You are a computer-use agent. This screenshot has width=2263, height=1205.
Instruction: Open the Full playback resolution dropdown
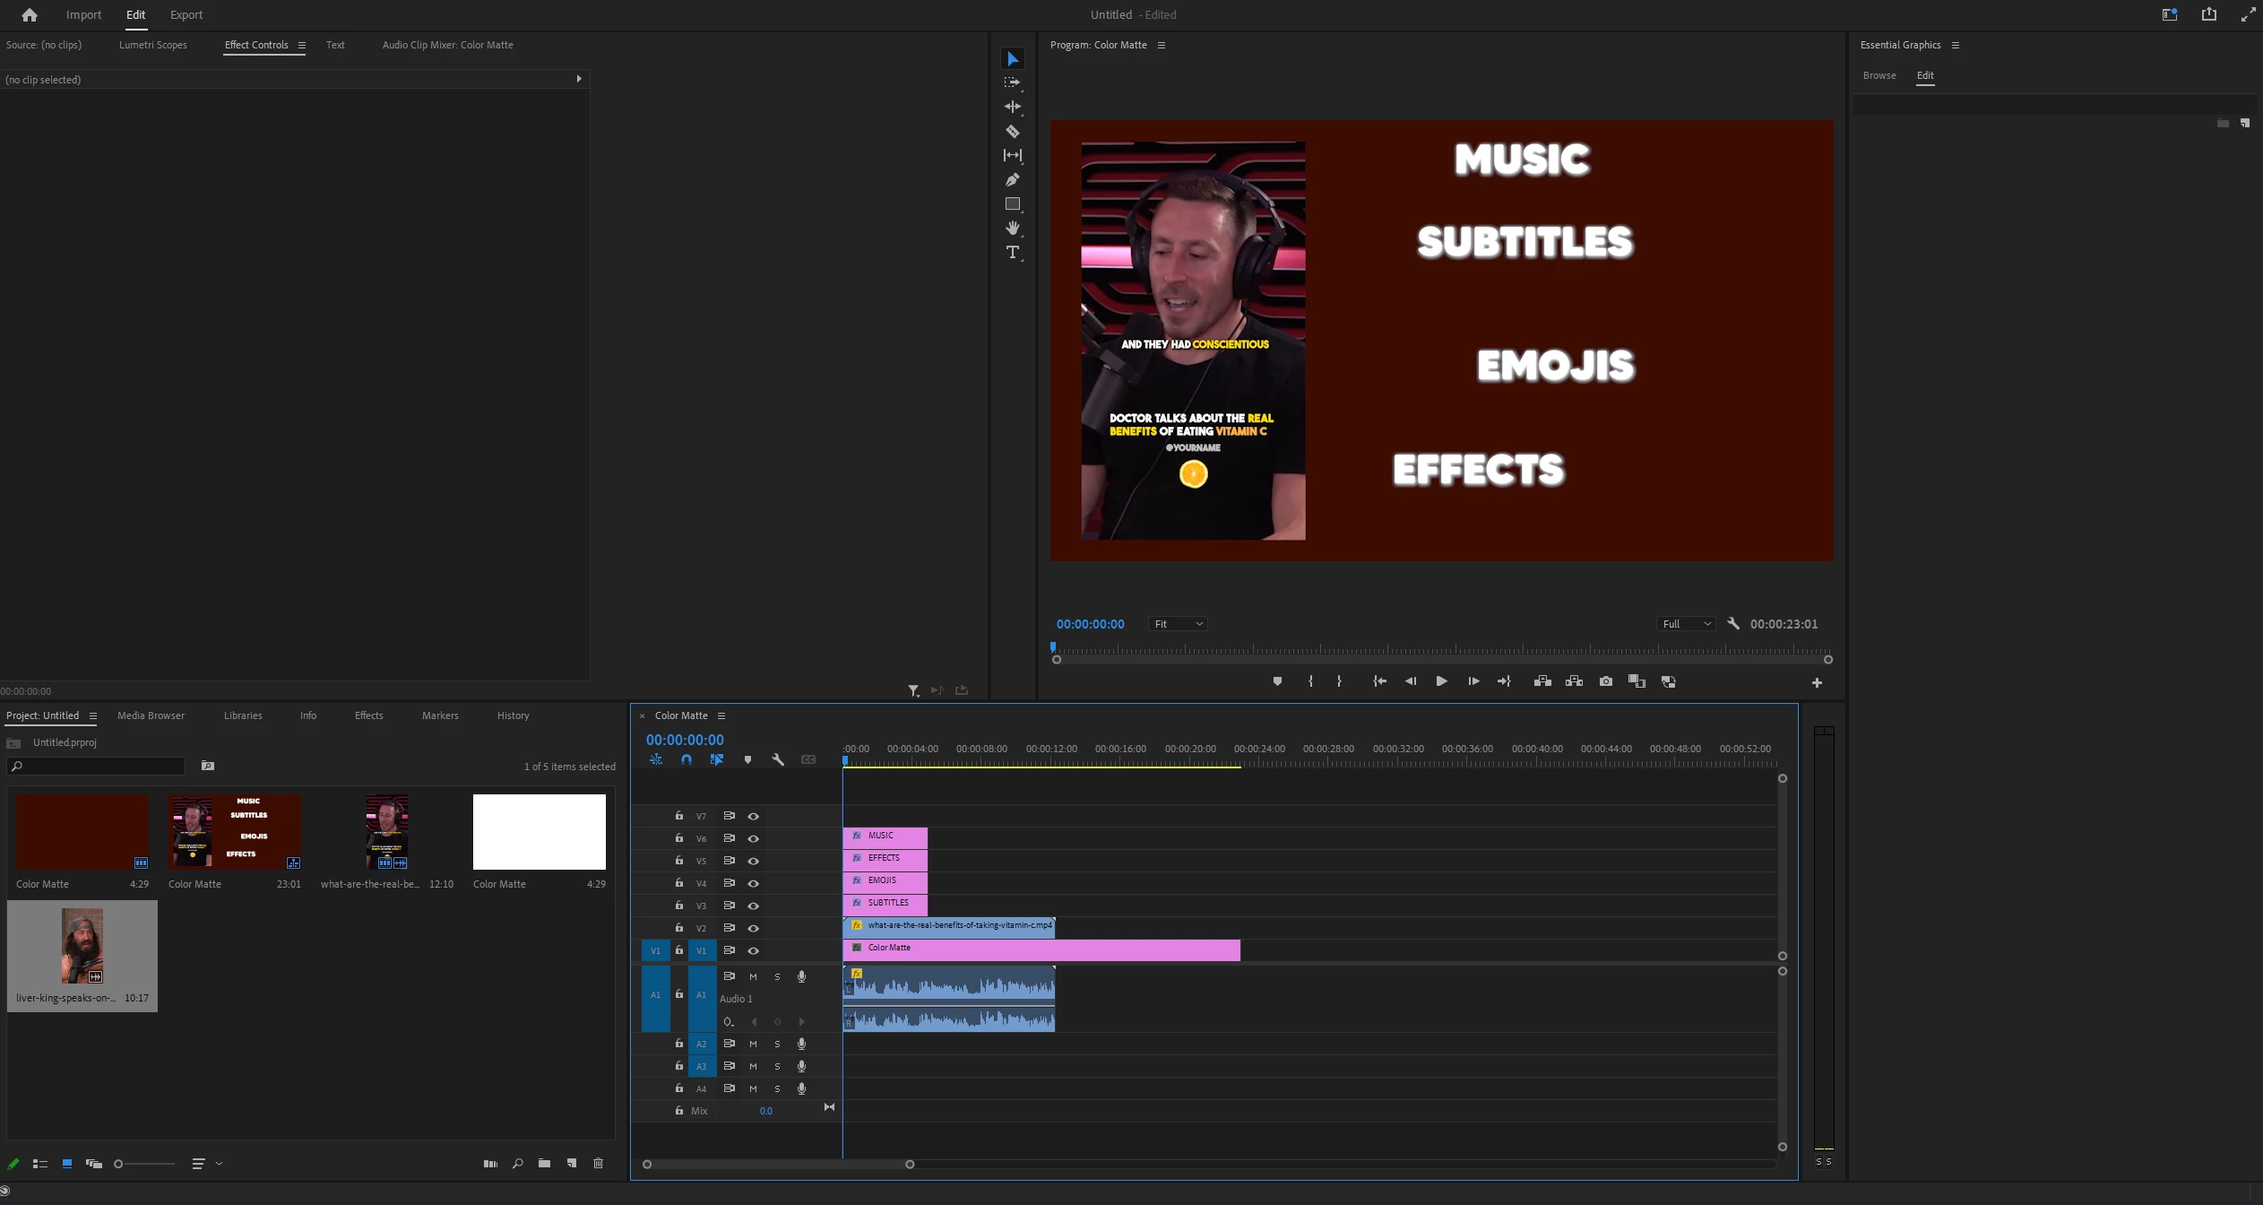(1686, 624)
